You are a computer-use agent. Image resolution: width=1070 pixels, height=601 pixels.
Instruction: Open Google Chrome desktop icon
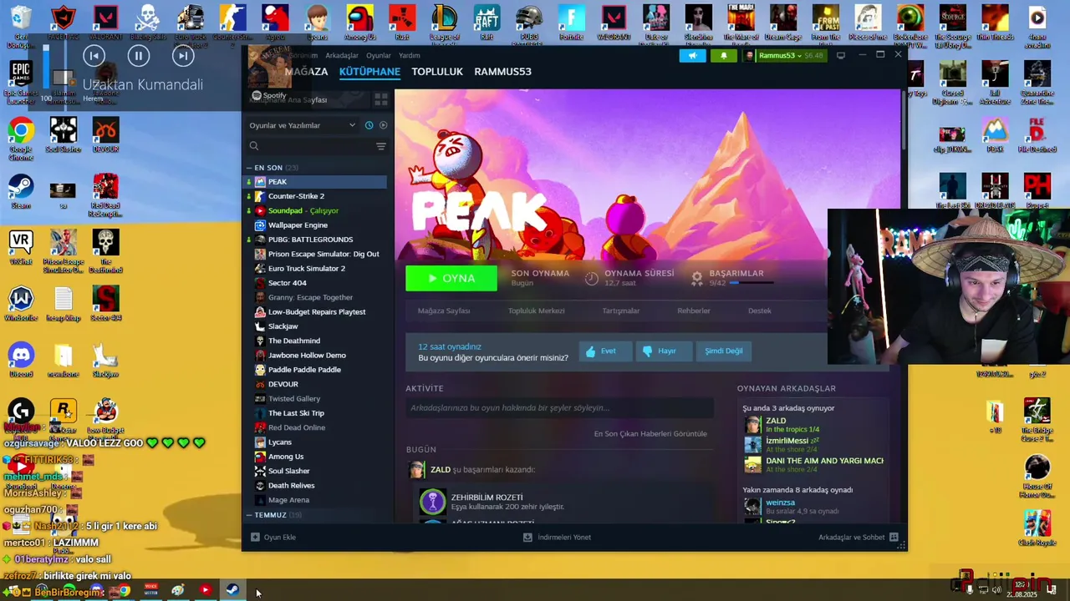tap(21, 137)
